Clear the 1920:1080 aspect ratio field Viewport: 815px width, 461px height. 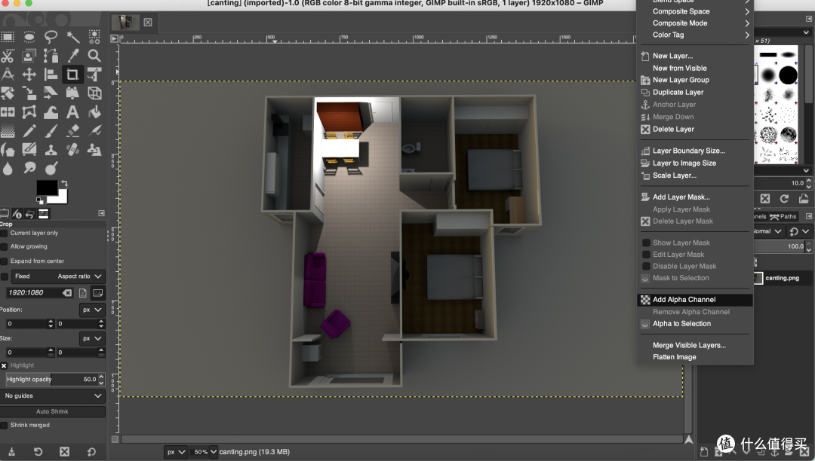pos(67,293)
